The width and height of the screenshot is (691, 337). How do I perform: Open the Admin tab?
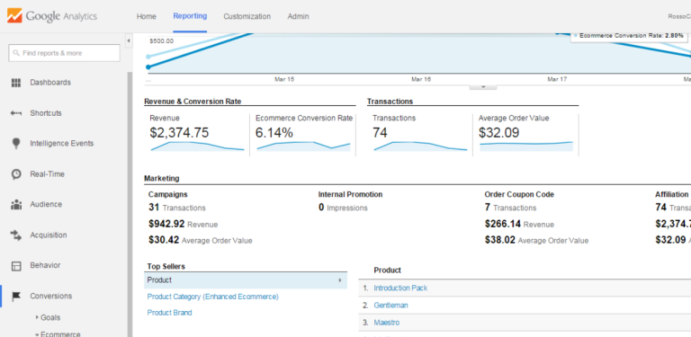[299, 16]
